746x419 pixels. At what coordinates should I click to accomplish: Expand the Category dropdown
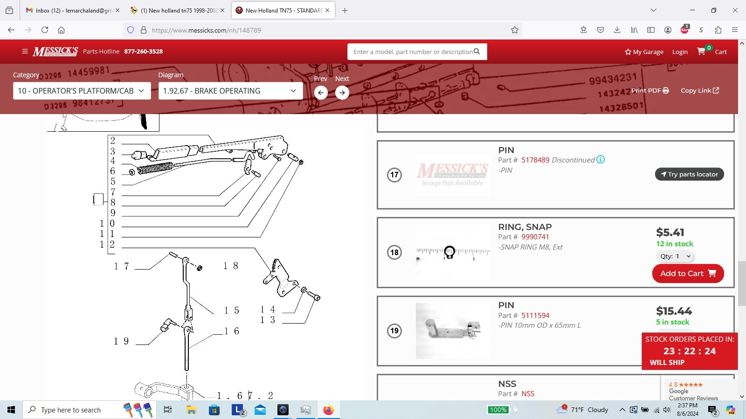pos(82,91)
